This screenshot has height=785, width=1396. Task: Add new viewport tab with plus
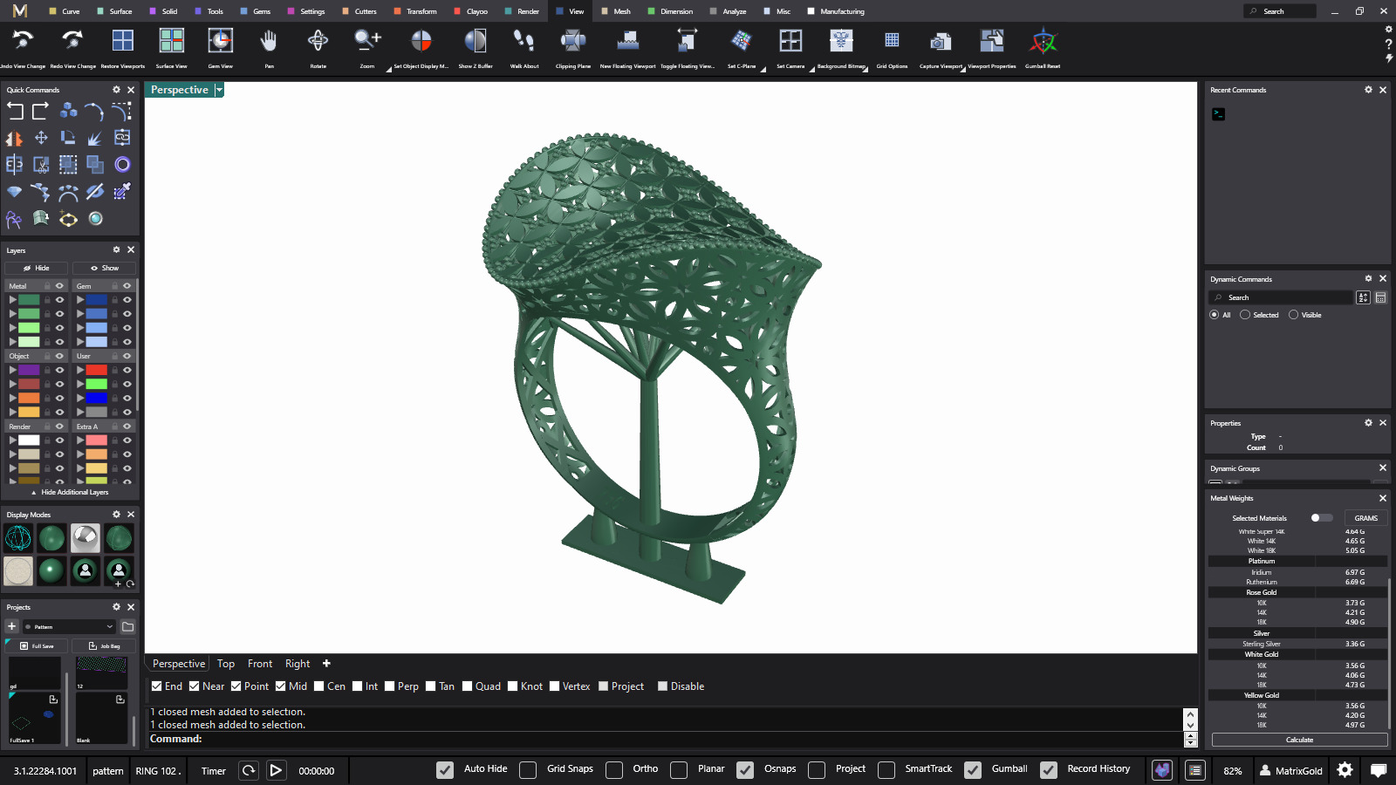(x=326, y=664)
